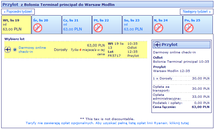
Task: Select the flight FR5717 radio button
Action: [15, 50]
